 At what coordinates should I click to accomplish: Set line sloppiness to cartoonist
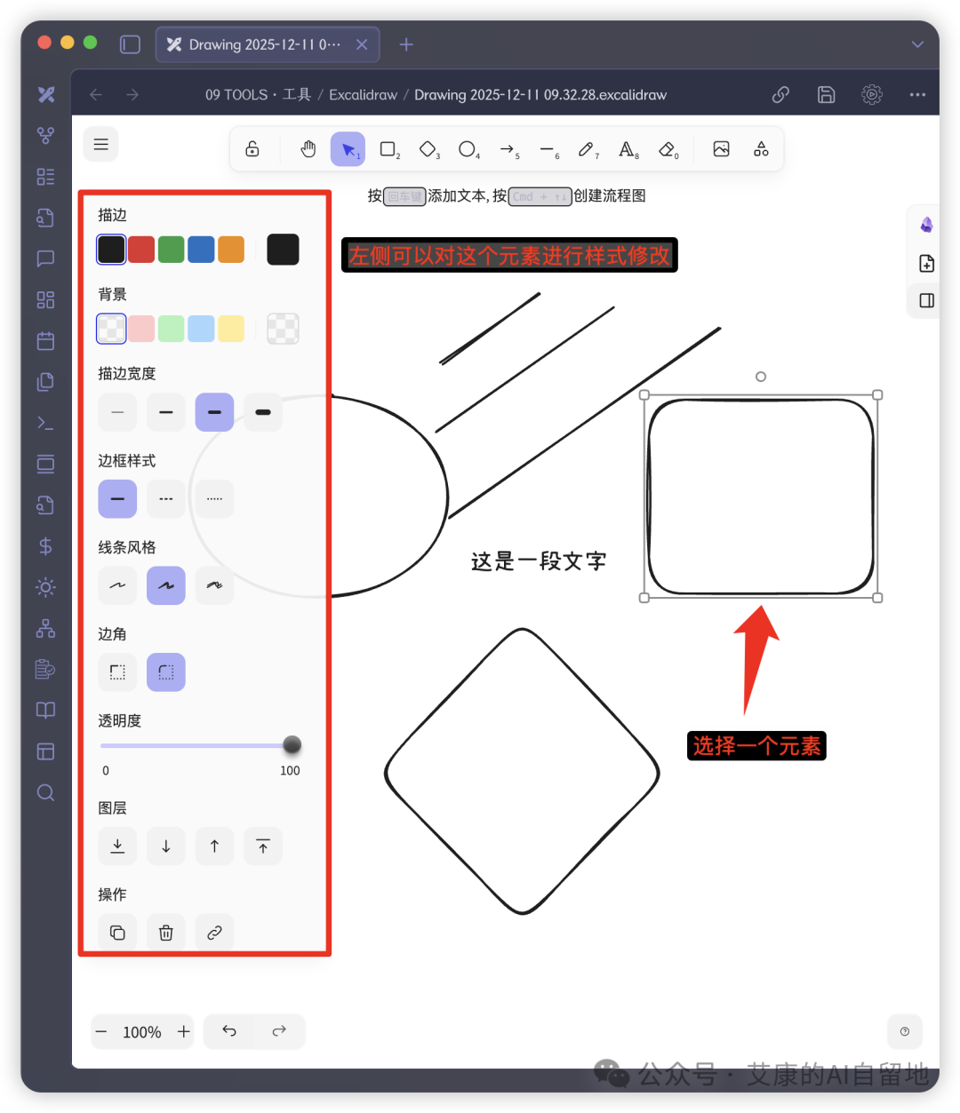click(214, 585)
